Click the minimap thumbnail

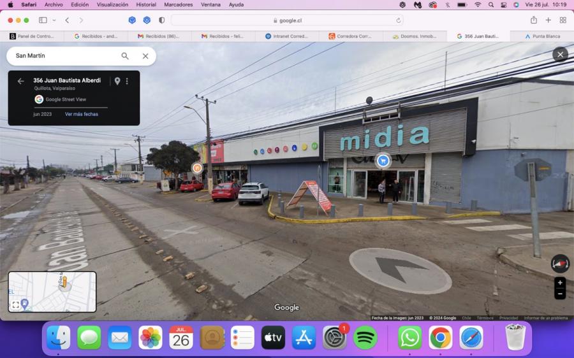[52, 292]
